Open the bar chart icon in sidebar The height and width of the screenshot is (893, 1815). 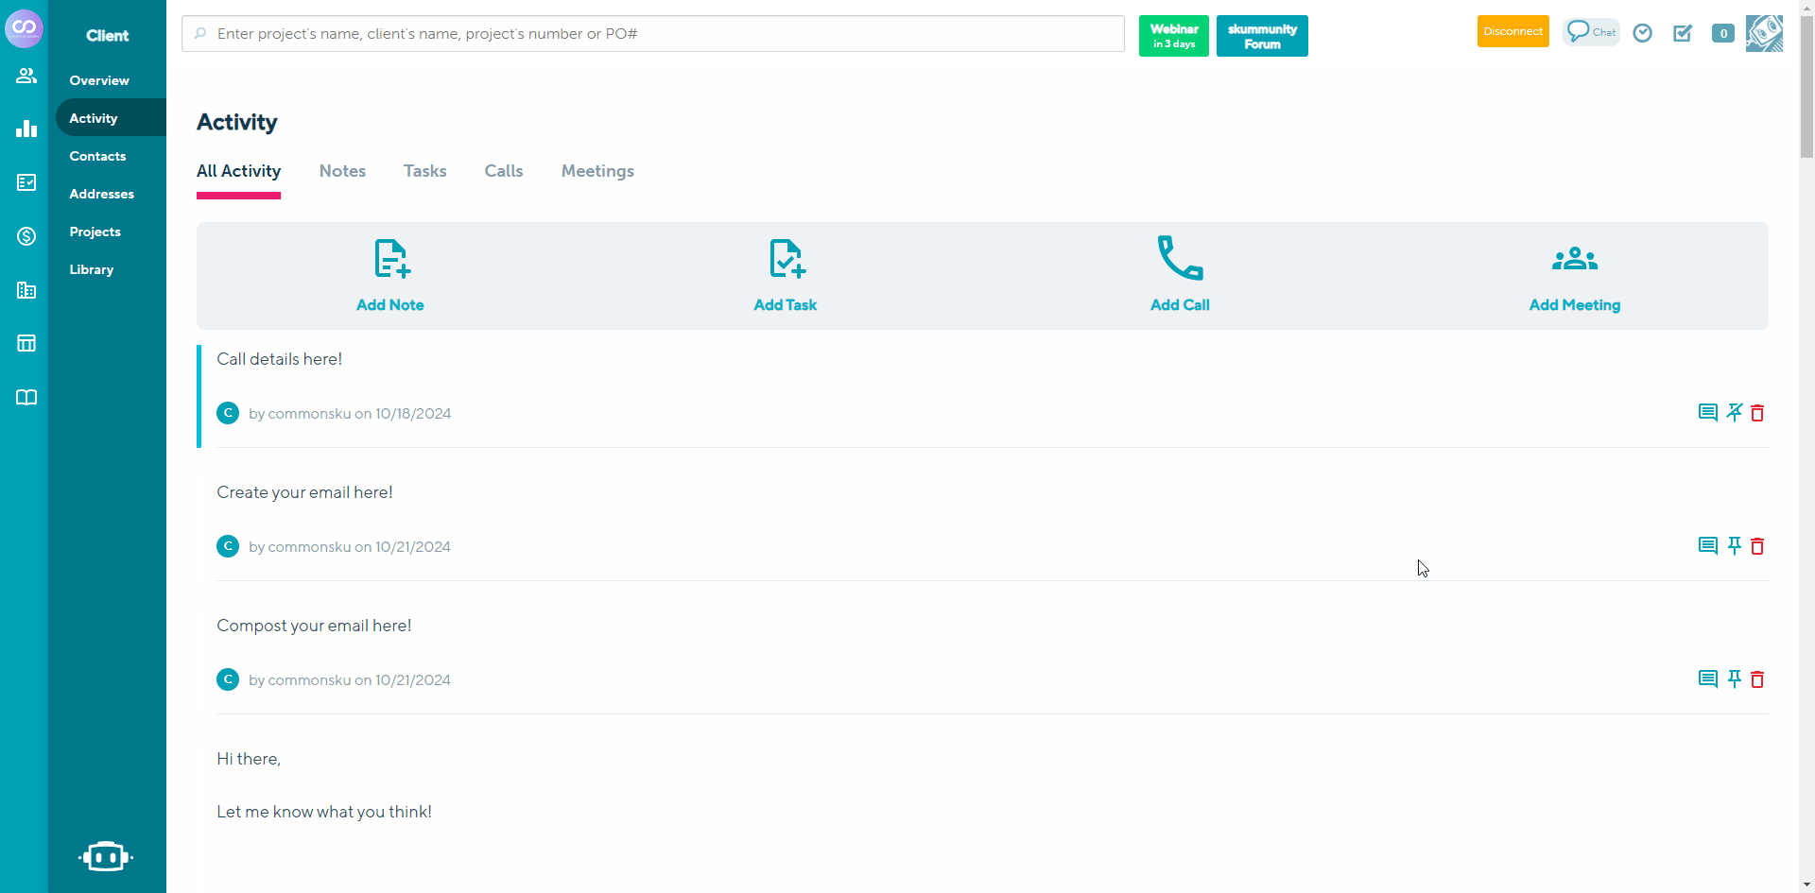26,129
